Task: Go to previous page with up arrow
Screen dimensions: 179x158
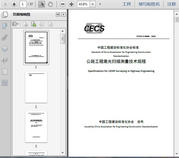Action: (5, 4)
